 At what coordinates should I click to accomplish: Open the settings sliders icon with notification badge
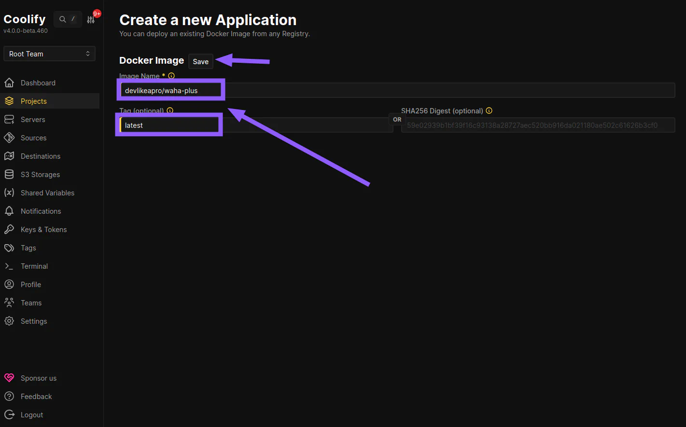[91, 20]
